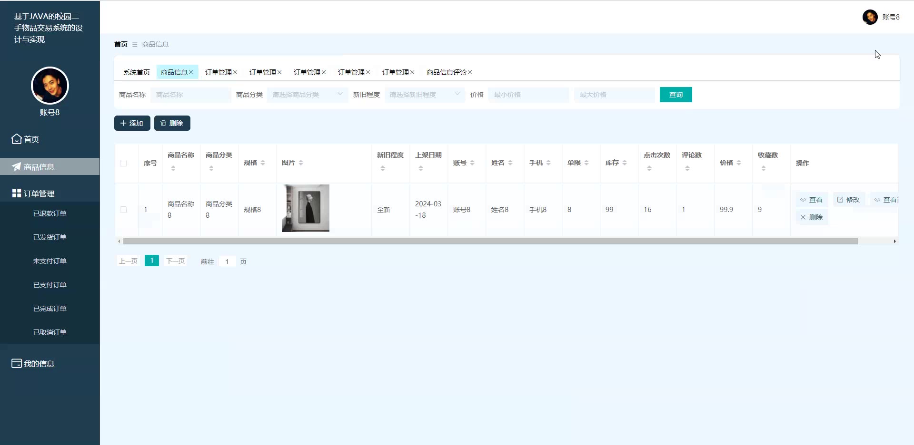Sort by 新旧程度 column
Image resolution: width=914 pixels, height=445 pixels.
coord(383,168)
